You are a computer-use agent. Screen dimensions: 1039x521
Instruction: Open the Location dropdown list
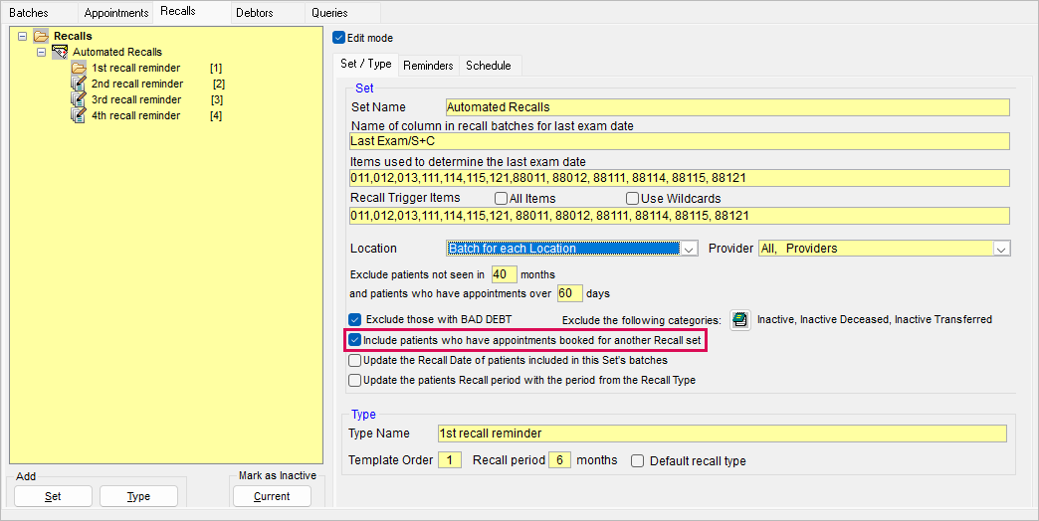(x=690, y=249)
